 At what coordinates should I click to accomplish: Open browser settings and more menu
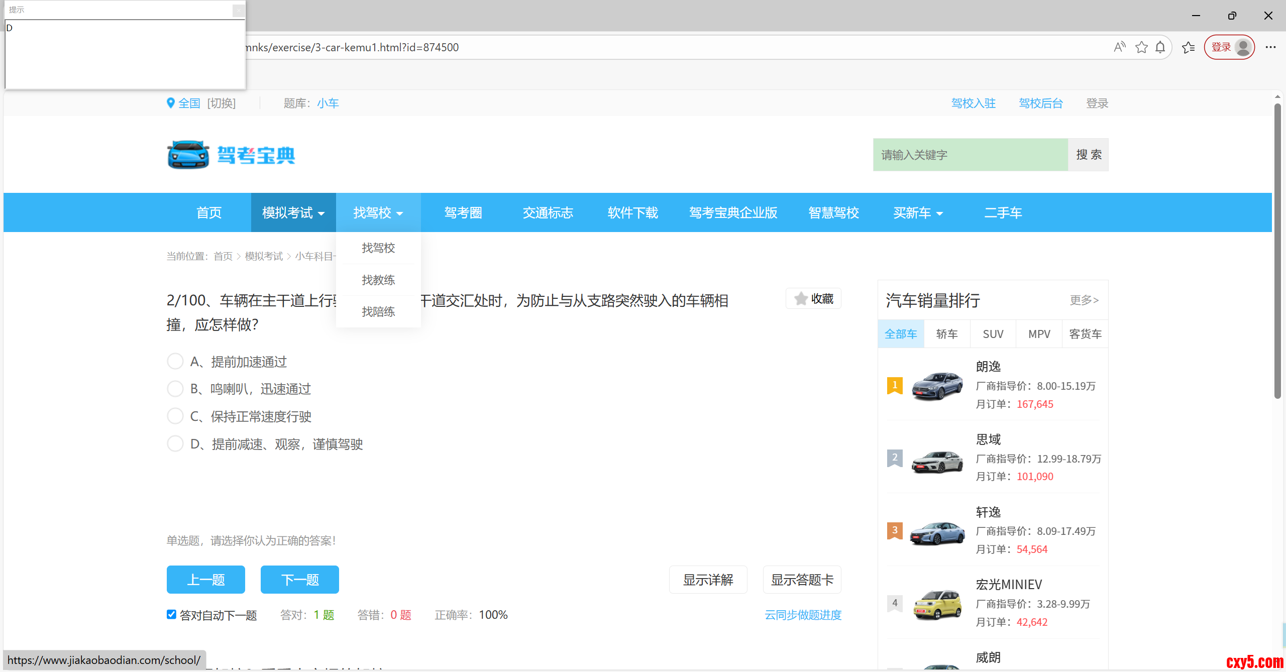tap(1270, 47)
